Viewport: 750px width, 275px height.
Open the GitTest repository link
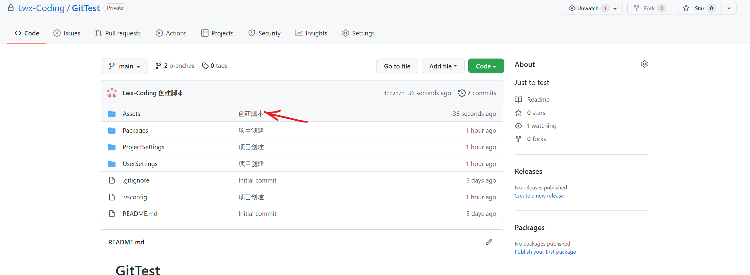point(86,8)
